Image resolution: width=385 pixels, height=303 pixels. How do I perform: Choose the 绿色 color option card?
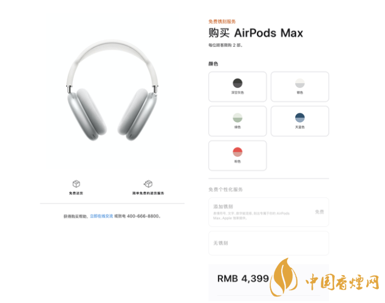[x=237, y=121]
